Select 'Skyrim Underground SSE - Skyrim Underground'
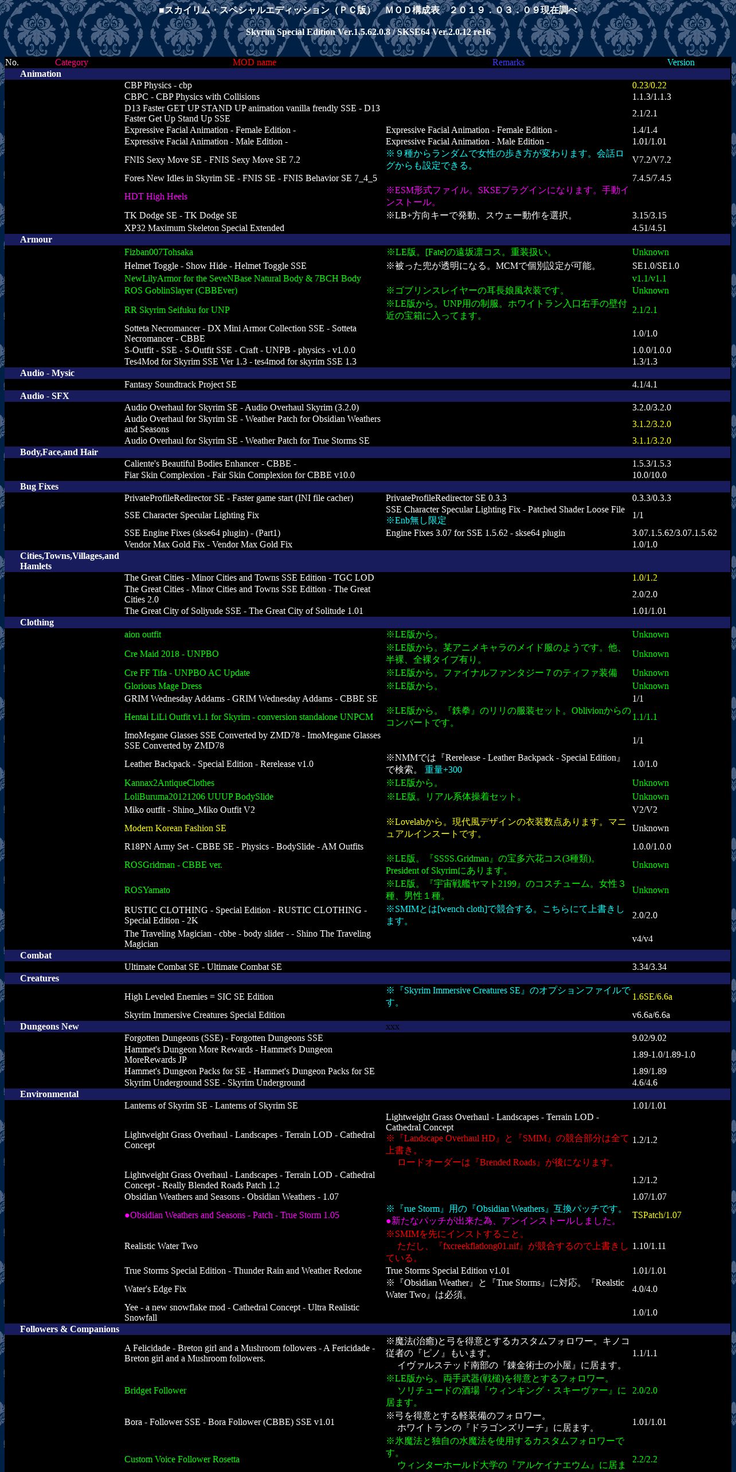The image size is (736, 1472). pyautogui.click(x=214, y=1083)
